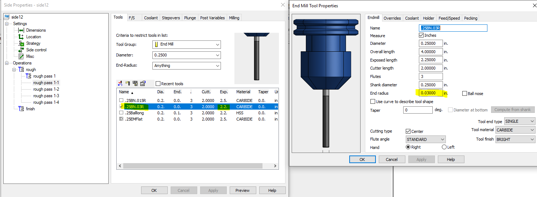Select the Misc settings icon
Viewport: 537px width, 197px height.
(21, 56)
